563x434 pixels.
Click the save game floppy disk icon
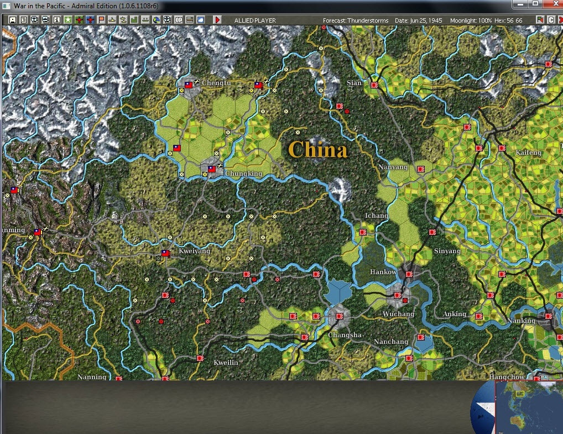click(13, 20)
